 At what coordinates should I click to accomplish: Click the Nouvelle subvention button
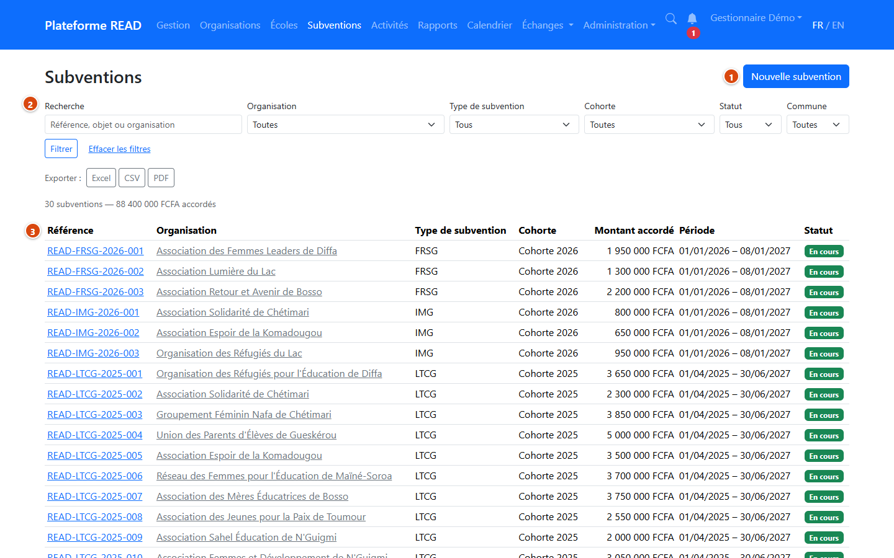coord(796,76)
